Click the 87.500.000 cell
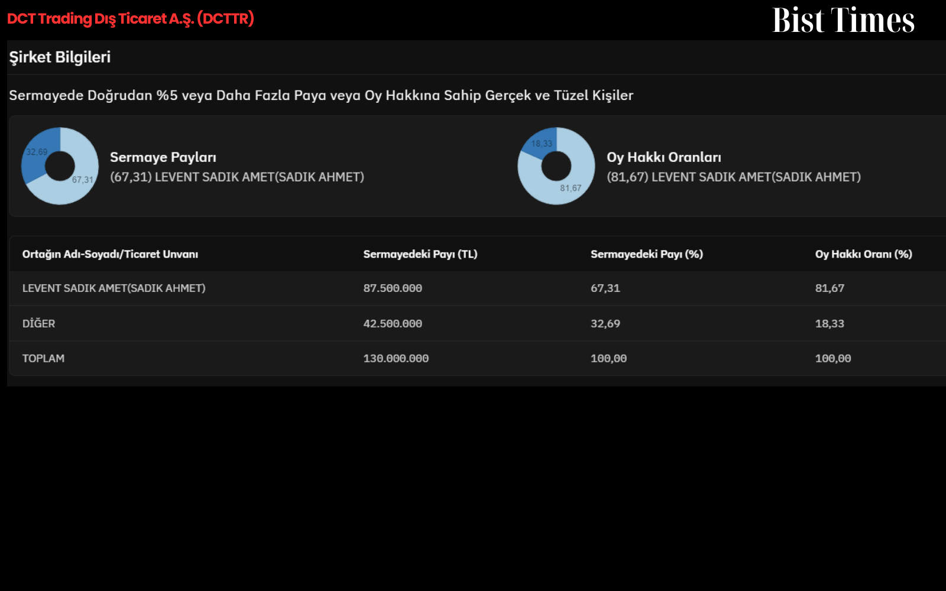Viewport: 946px width, 591px height. point(393,288)
